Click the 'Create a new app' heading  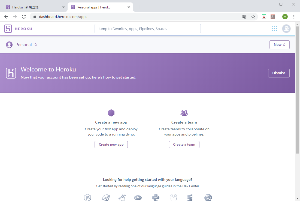point(111,122)
